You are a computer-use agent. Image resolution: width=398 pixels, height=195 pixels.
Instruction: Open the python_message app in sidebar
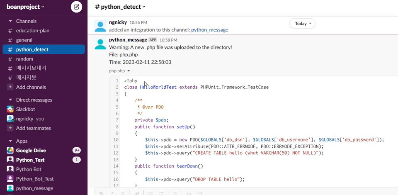coord(44,188)
